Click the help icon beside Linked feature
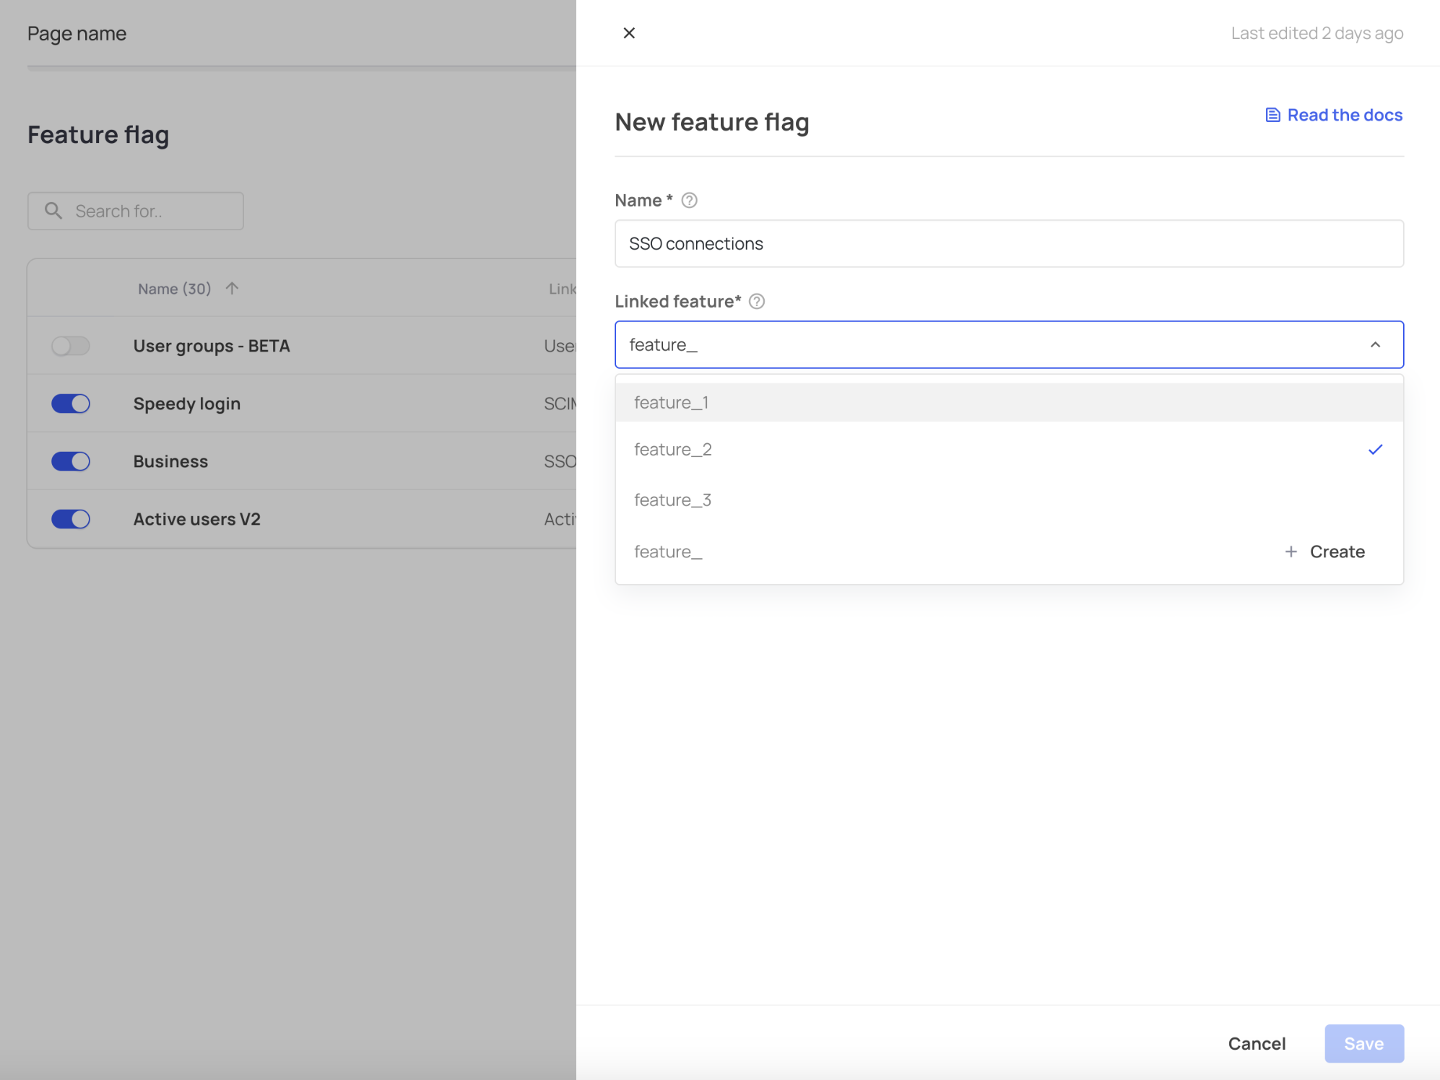Image resolution: width=1440 pixels, height=1080 pixels. tap(757, 302)
